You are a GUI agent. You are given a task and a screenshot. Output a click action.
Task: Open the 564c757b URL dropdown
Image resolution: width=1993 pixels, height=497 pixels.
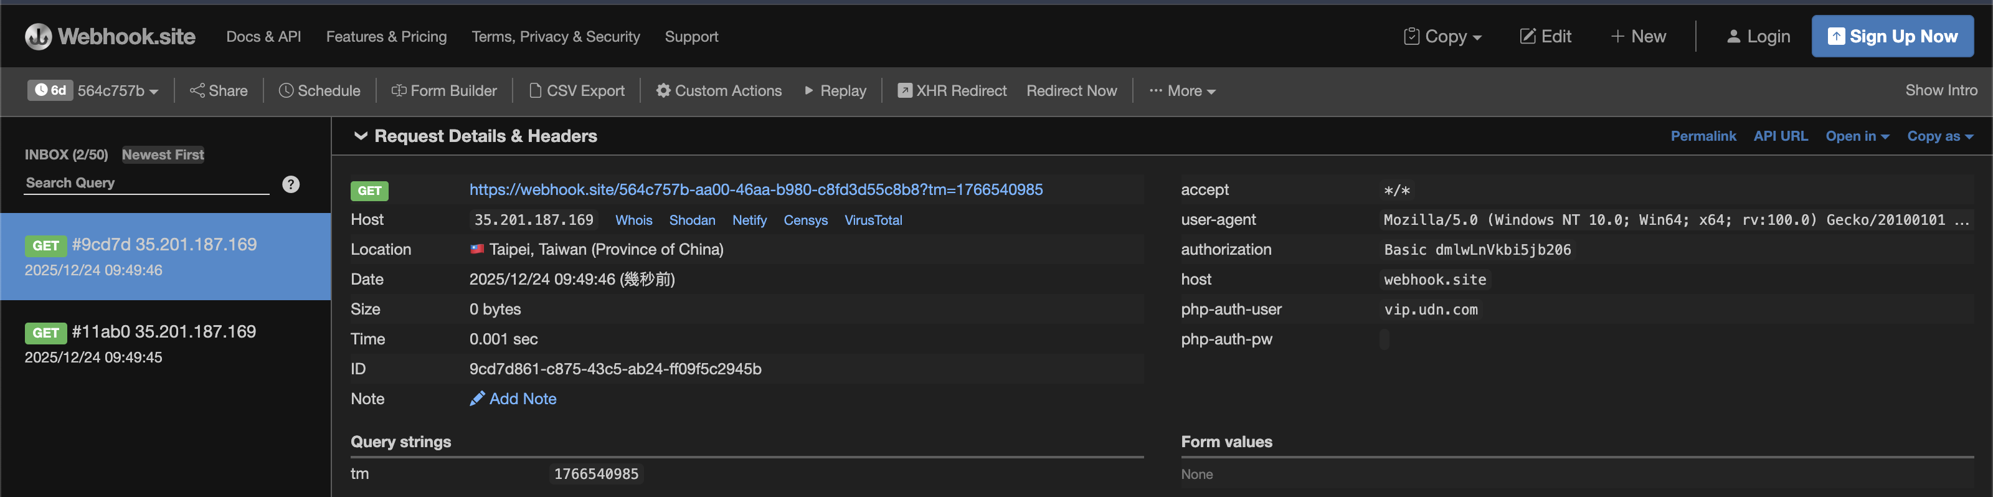[x=118, y=90]
